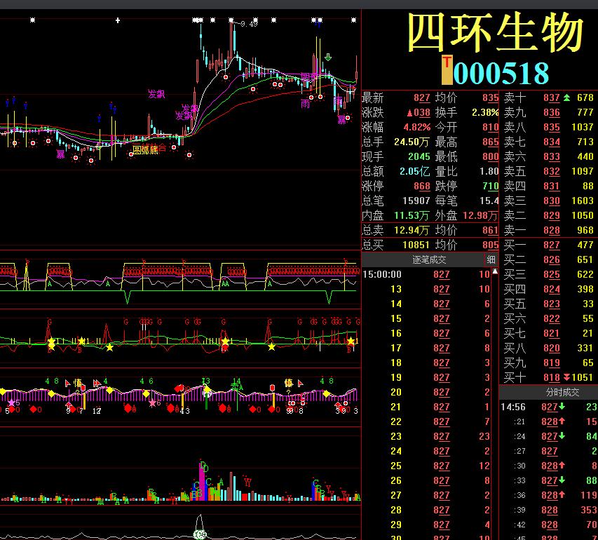Click red up arrow in the :21 row
Image resolution: width=598 pixels, height=540 pixels.
tap(562, 421)
